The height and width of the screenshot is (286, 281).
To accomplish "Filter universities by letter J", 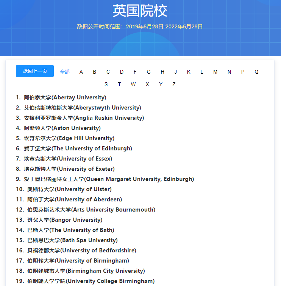I will click(175, 72).
